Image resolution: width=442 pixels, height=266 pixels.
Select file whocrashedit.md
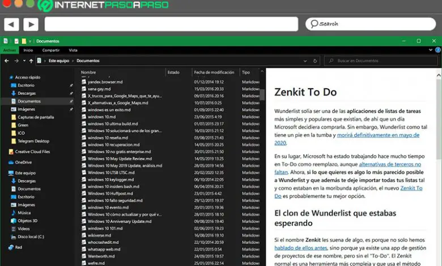(x=103, y=242)
